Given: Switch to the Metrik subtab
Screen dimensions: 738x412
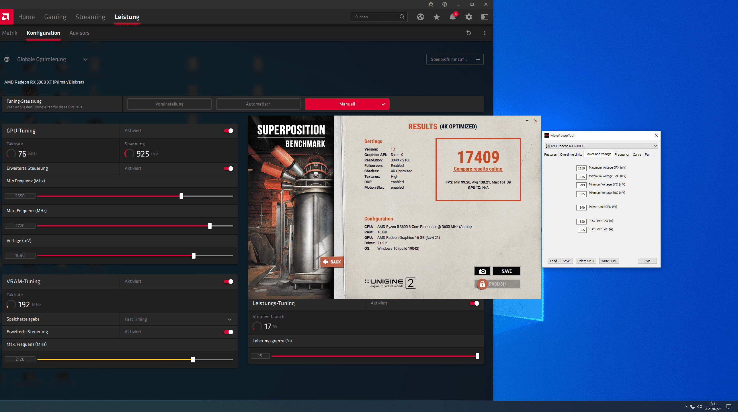Looking at the screenshot, I should point(10,33).
